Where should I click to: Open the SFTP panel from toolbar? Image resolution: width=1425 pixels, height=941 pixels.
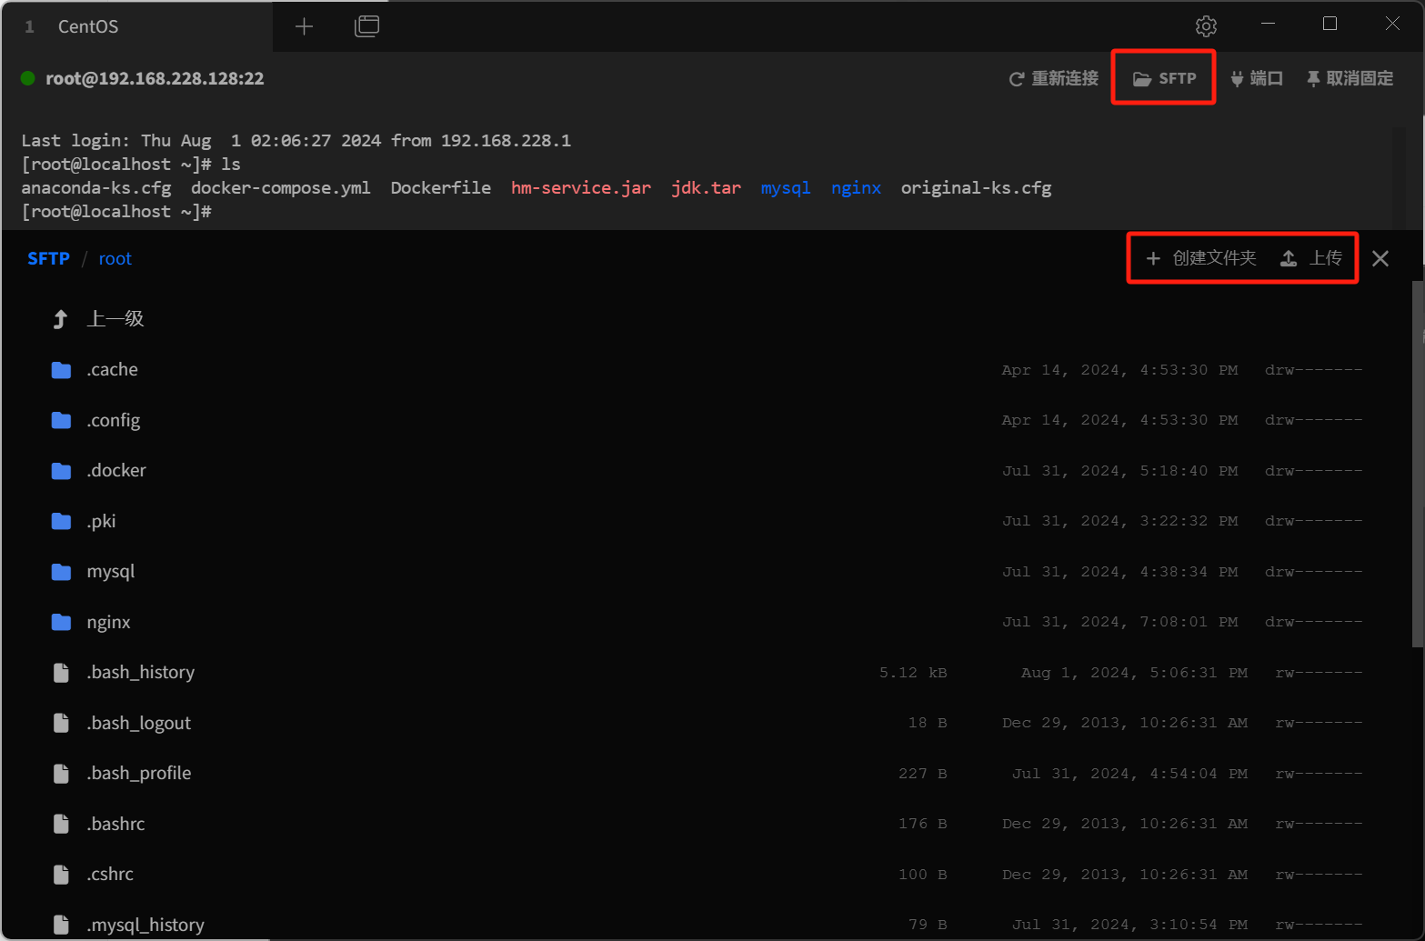click(1164, 78)
